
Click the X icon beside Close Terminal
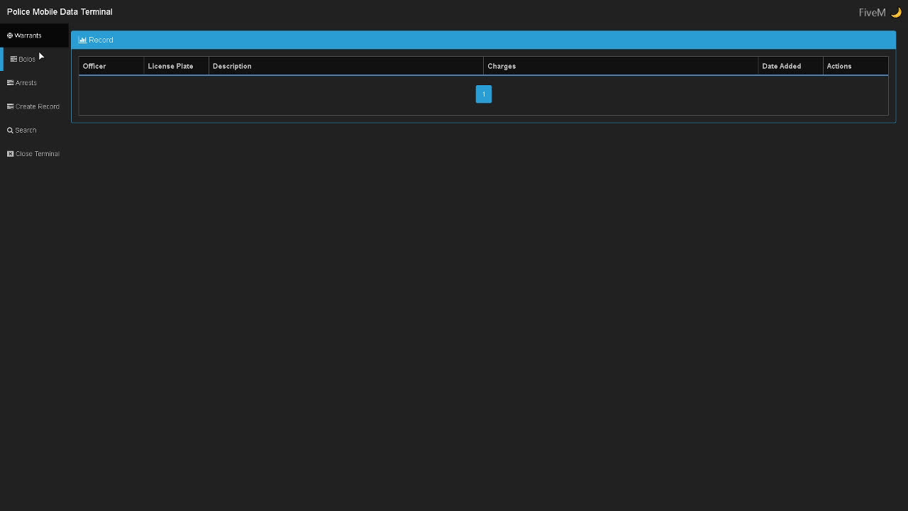[x=10, y=153]
